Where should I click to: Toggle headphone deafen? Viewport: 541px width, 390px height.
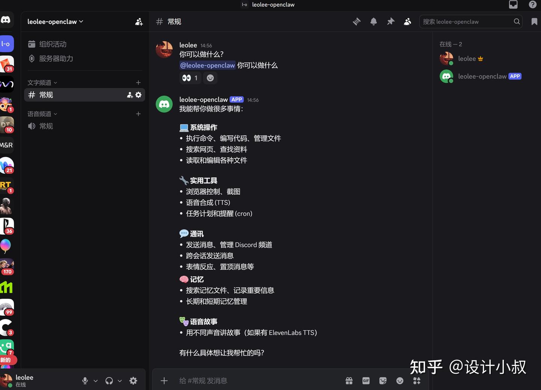pos(109,381)
